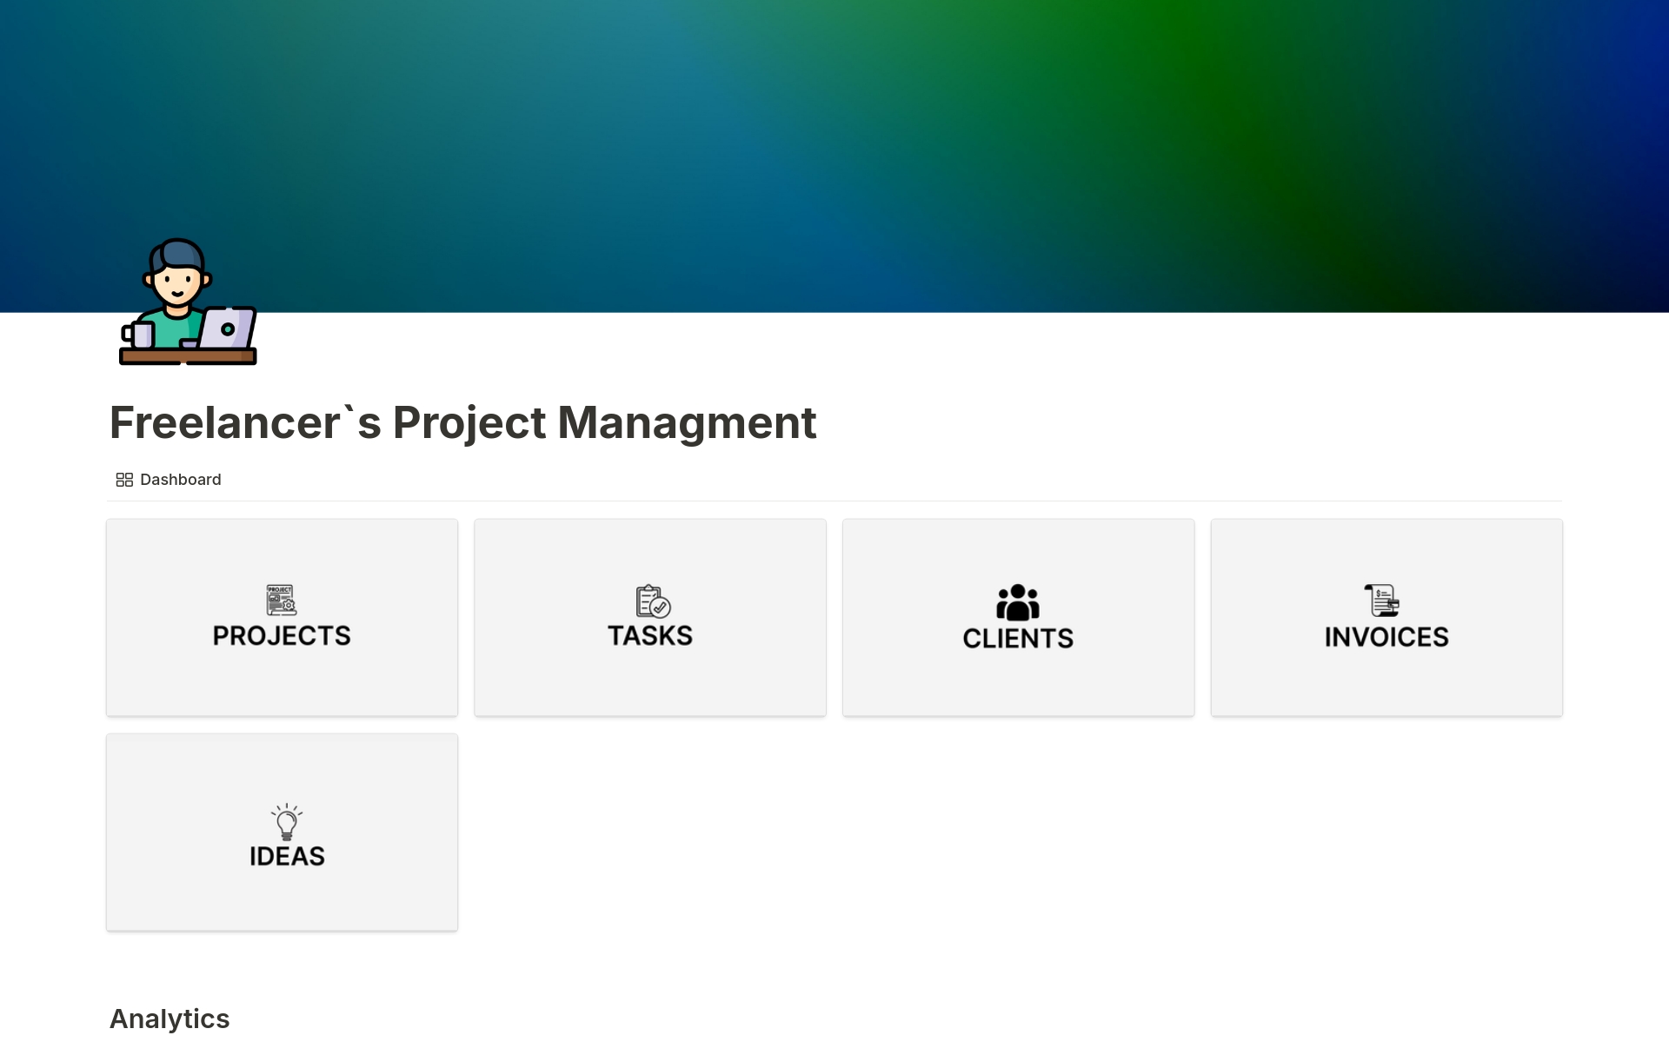Click the word Project in the title
Viewport: 1669px width, 1042px height.
[x=469, y=423]
